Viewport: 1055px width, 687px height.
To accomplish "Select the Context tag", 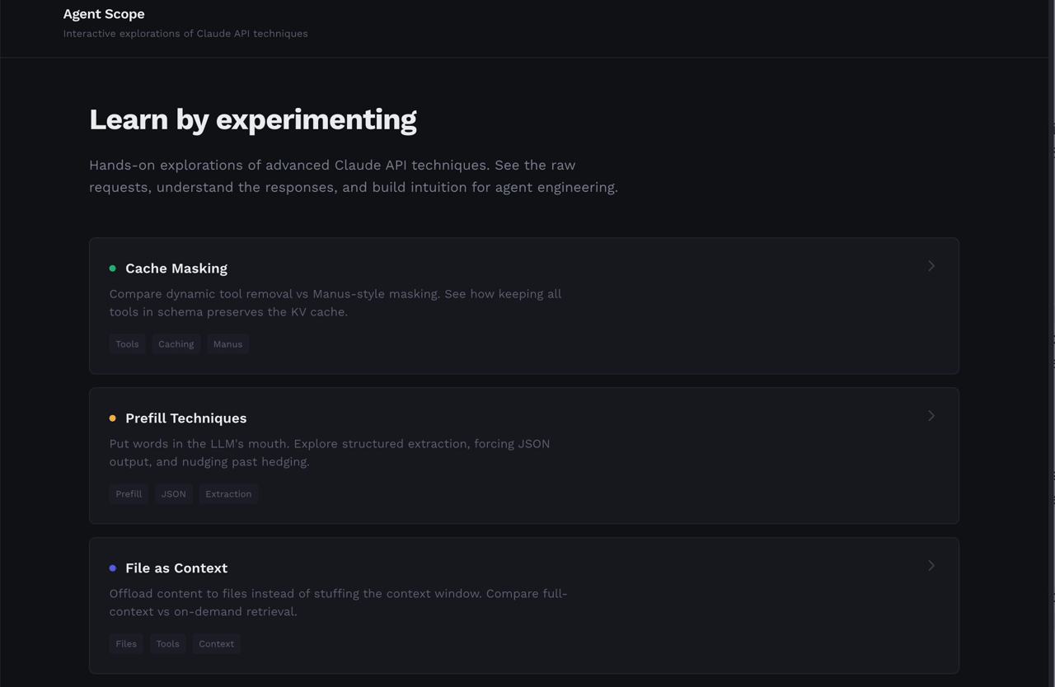I will pos(216,644).
